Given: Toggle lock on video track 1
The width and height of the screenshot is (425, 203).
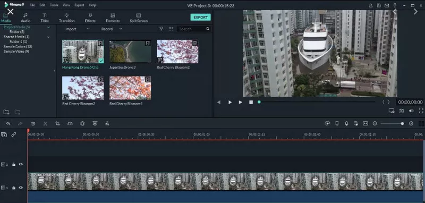Looking at the screenshot, I should 14,188.
